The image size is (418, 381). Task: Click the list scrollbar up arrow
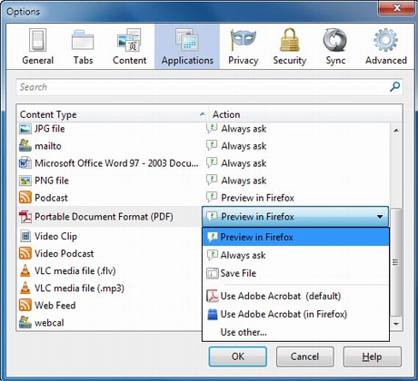pyautogui.click(x=396, y=131)
